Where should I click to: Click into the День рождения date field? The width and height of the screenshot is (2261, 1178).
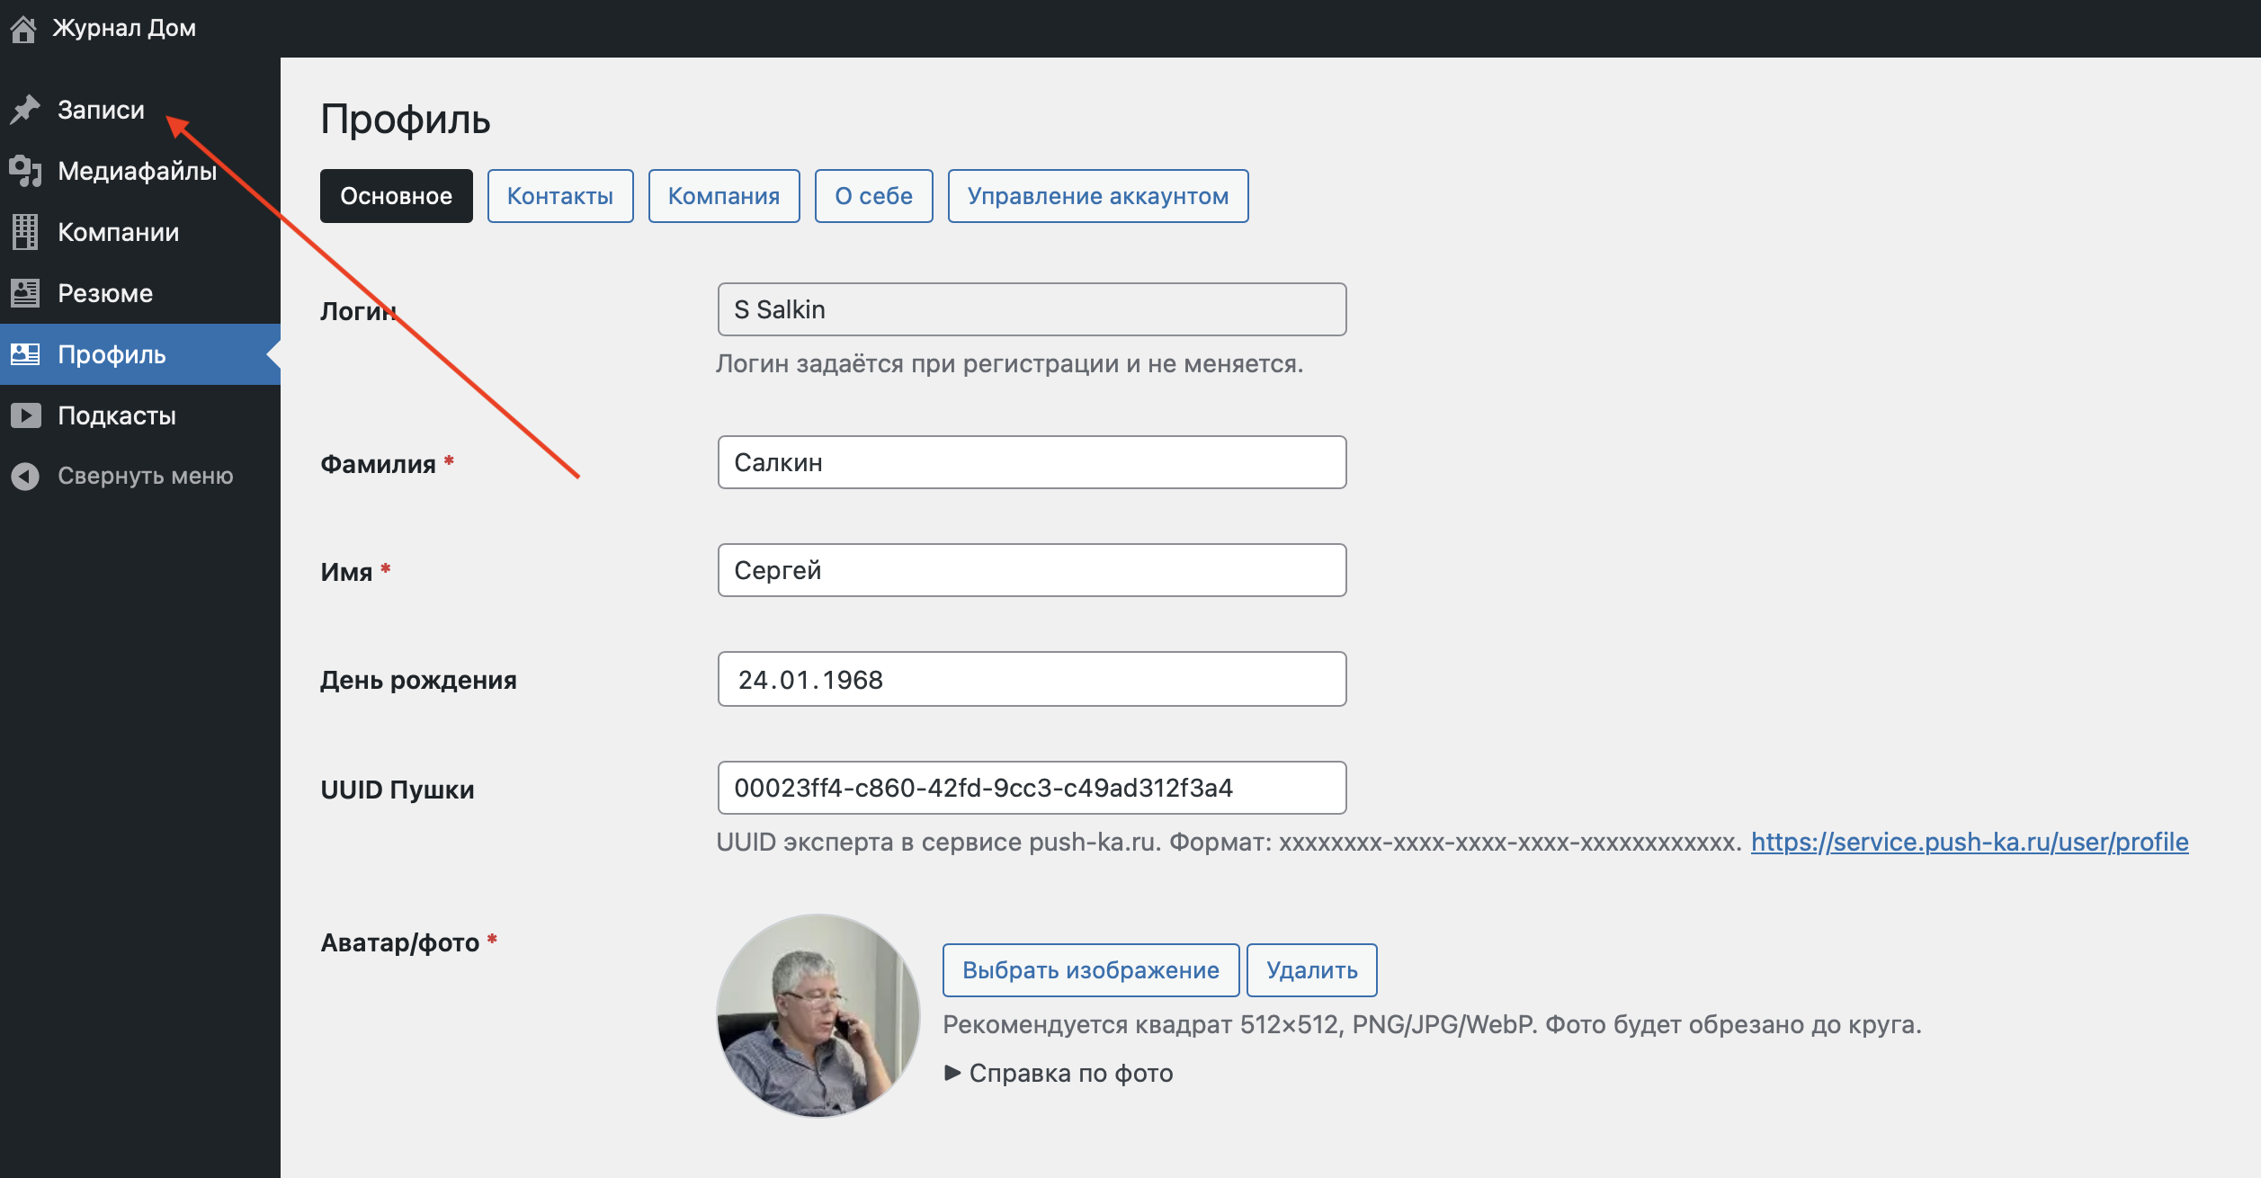click(x=1032, y=680)
